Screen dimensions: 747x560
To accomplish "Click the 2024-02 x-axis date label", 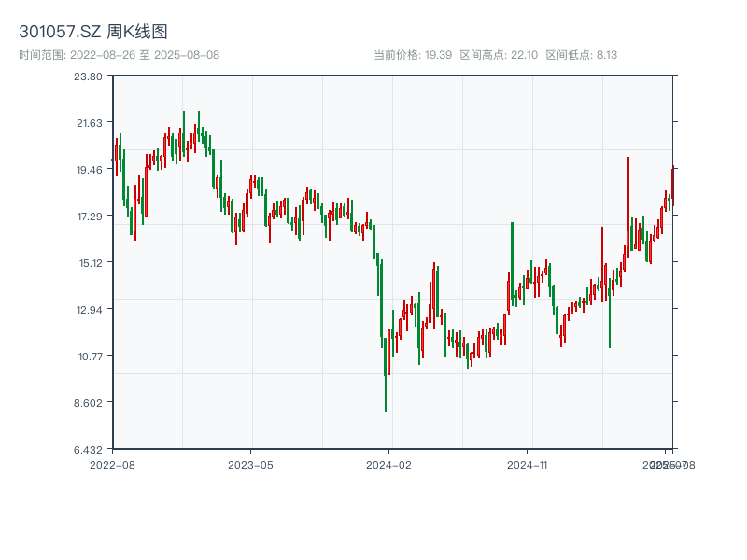I will (x=388, y=464).
